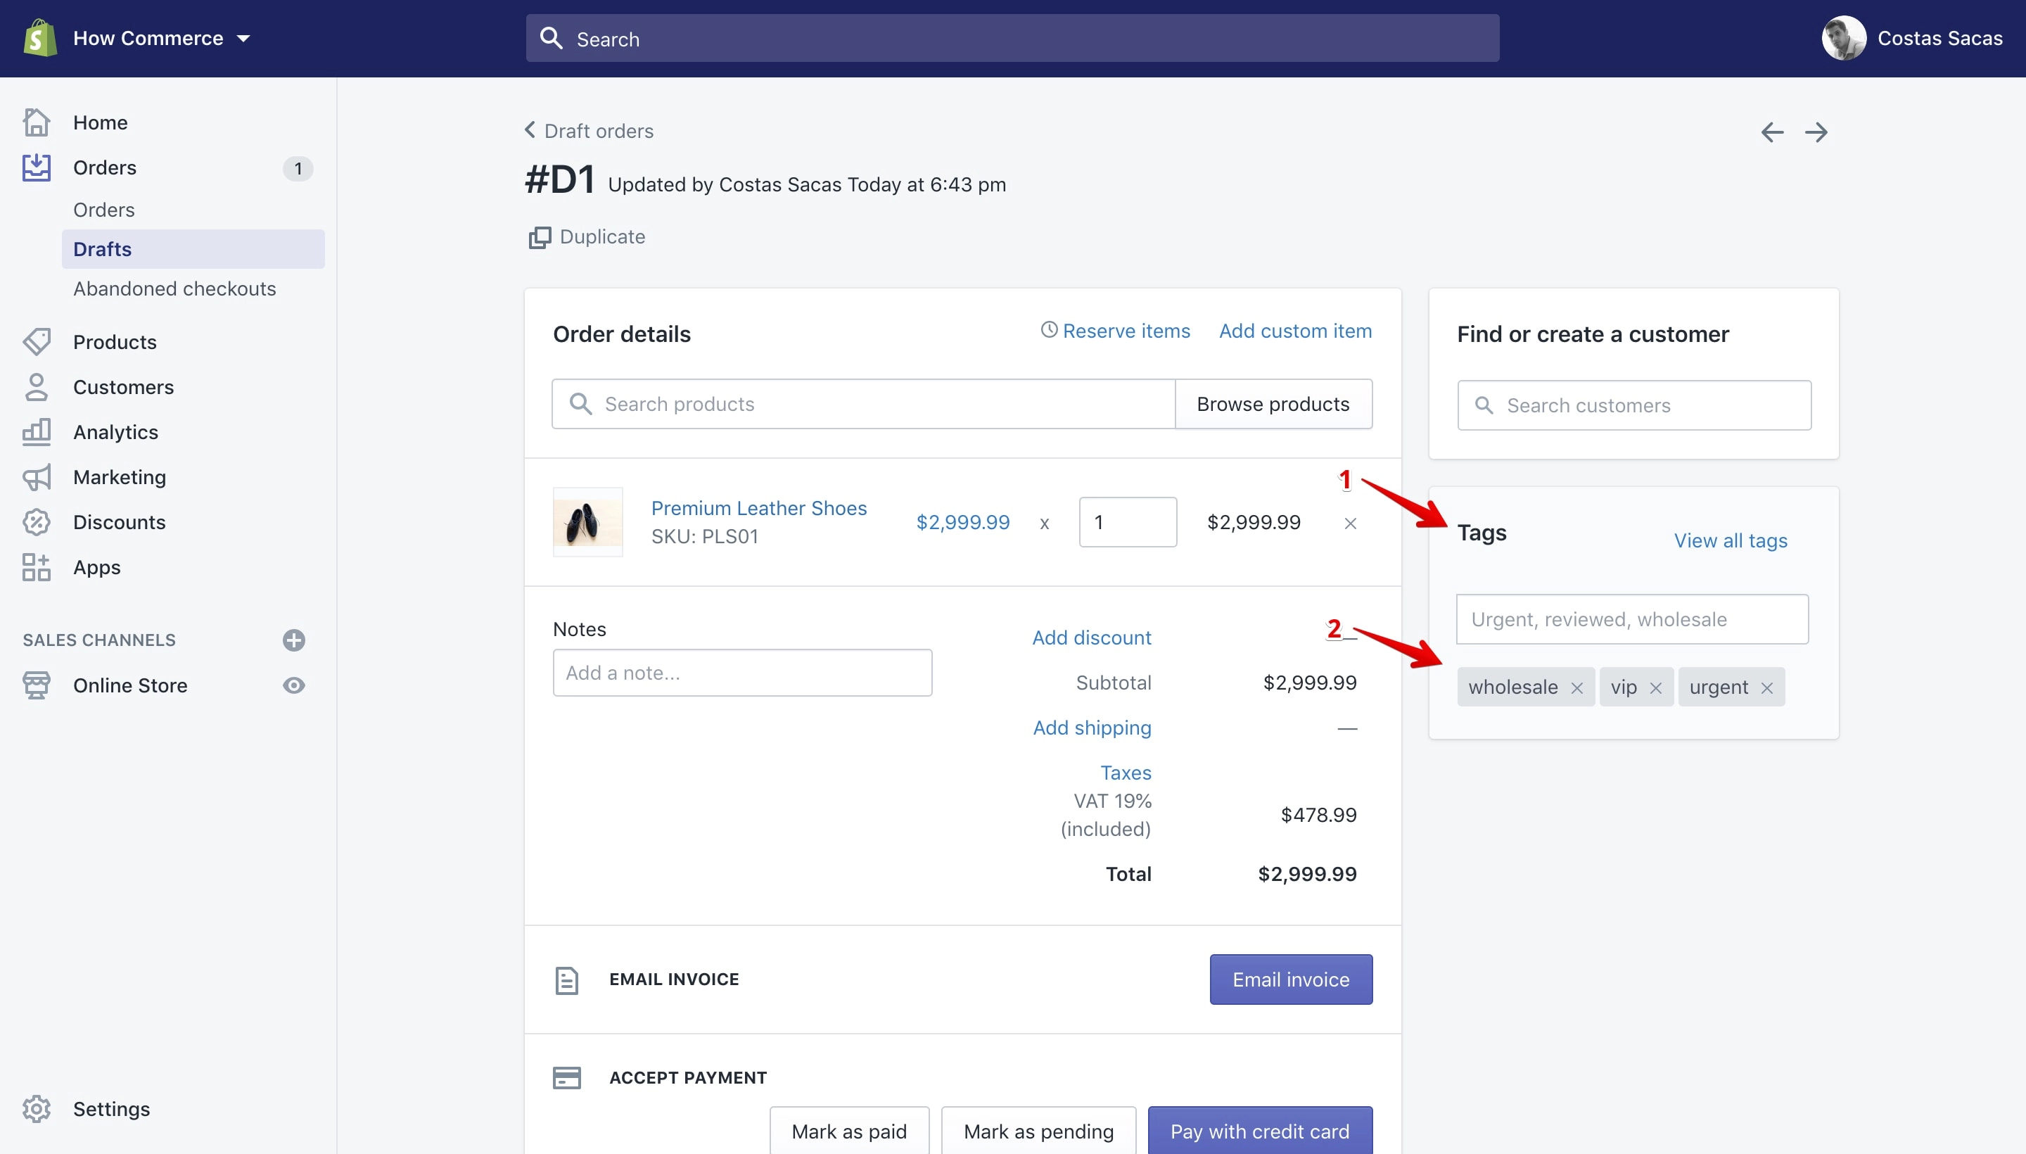The width and height of the screenshot is (2026, 1154).
Task: Open Settings via the gear icon
Action: 37,1109
